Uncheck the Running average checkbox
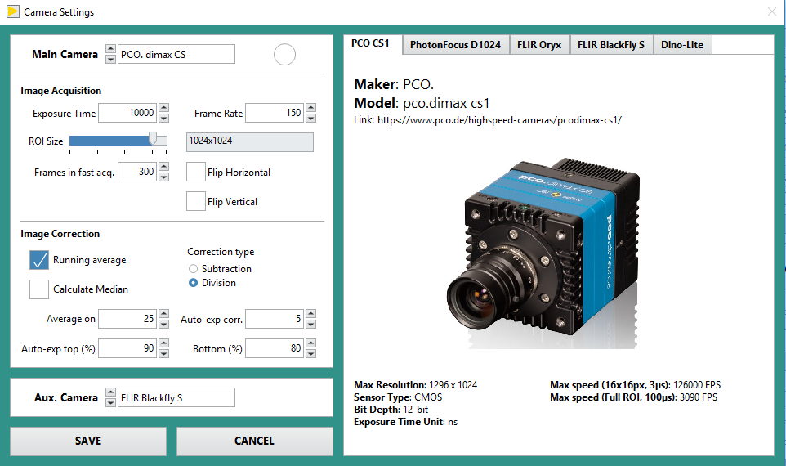786x466 pixels. (39, 260)
